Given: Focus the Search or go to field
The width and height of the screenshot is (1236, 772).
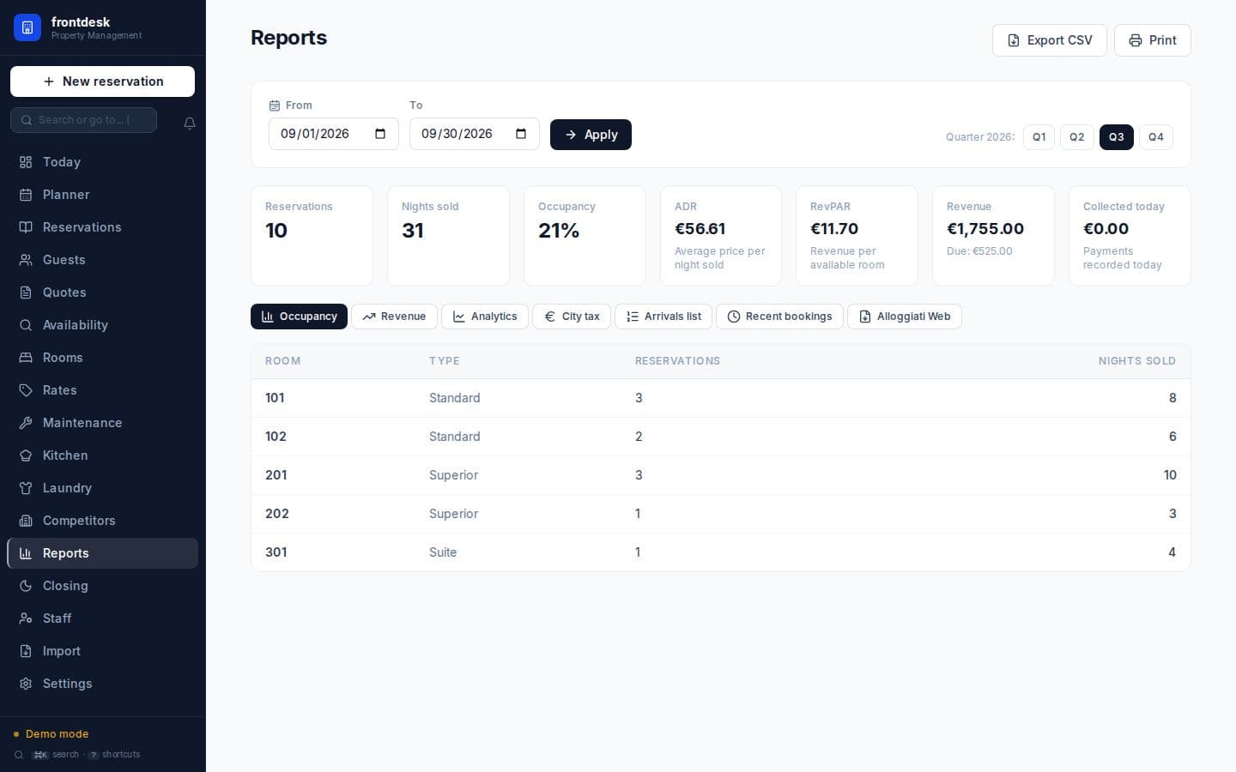Looking at the screenshot, I should click(x=83, y=120).
